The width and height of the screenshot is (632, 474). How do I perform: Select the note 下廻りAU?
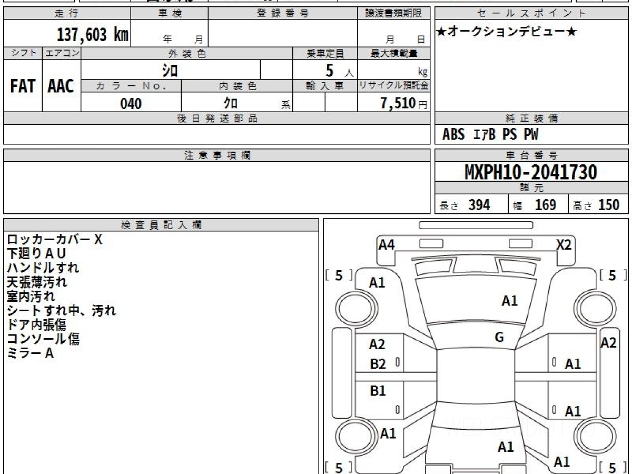36,254
